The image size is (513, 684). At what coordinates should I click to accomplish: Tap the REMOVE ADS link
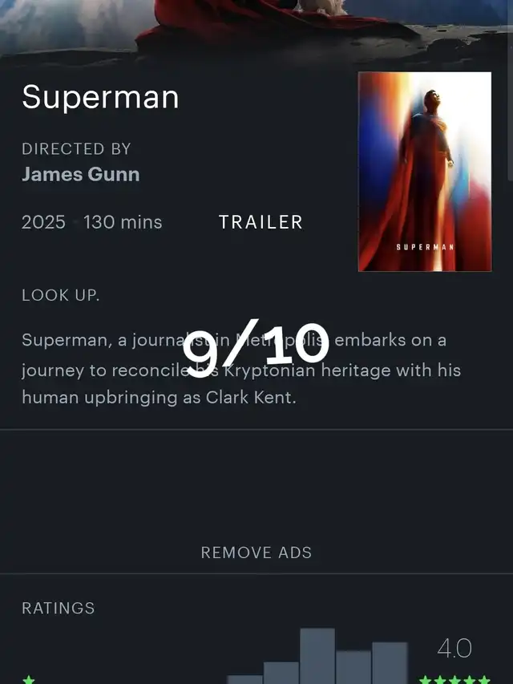tap(256, 552)
